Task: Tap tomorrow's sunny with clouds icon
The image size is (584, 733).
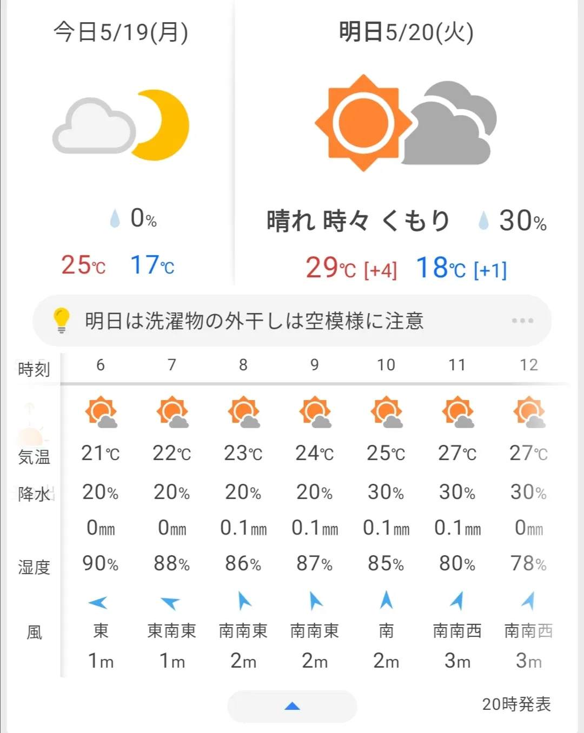Action: click(x=406, y=123)
